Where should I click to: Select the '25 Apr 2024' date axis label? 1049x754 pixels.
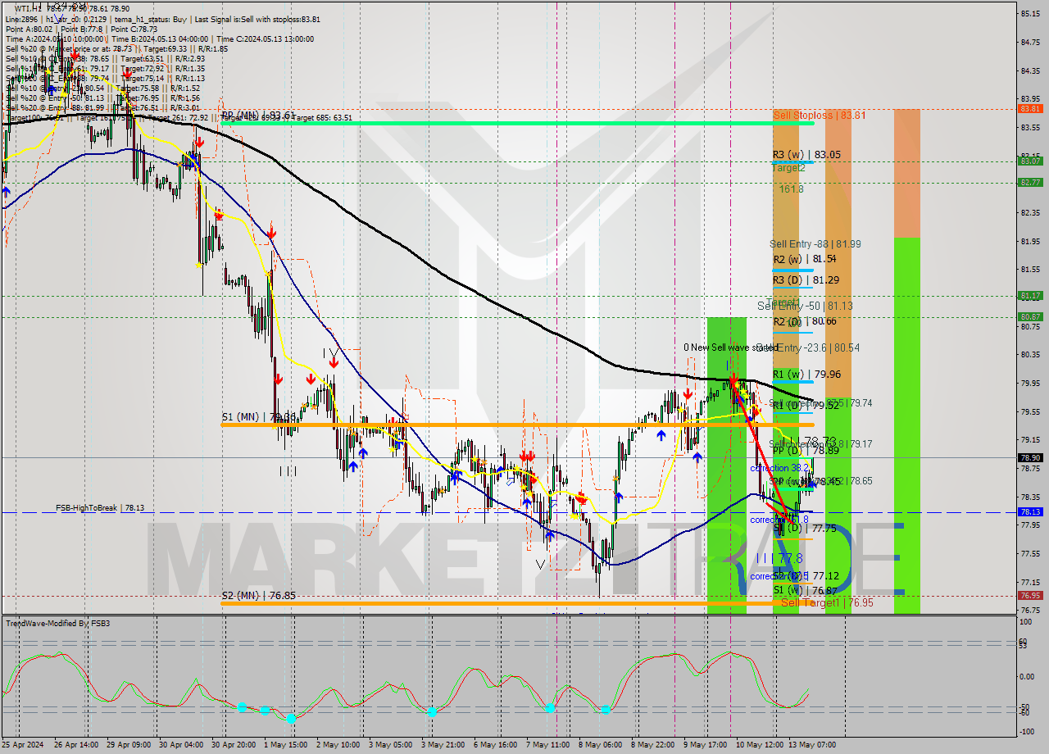point(23,745)
